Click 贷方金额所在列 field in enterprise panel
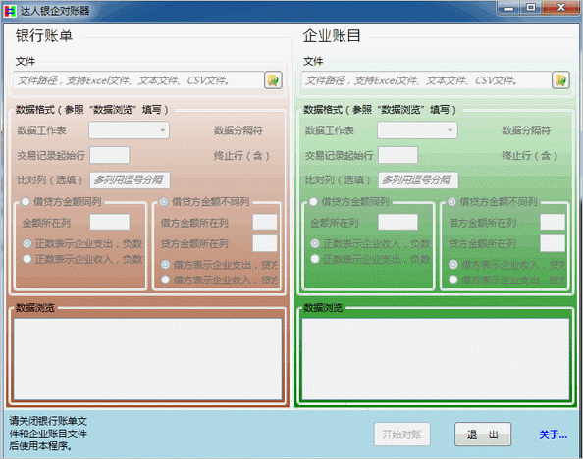This screenshot has height=459, width=583. pyautogui.click(x=553, y=243)
